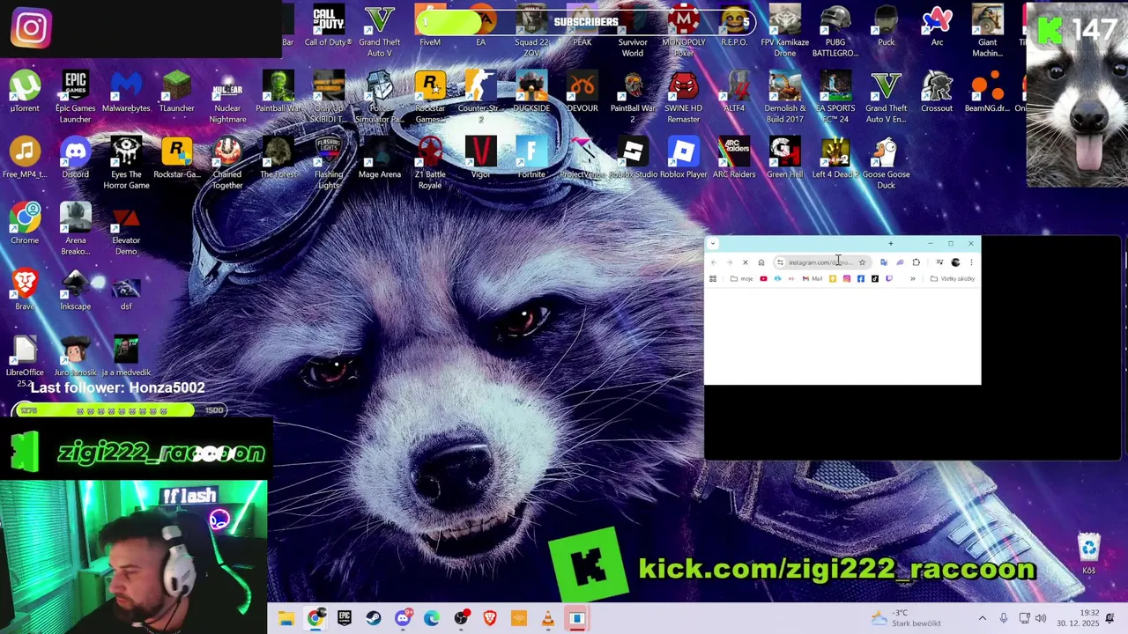Open the Facebook bookmark
This screenshot has width=1128, height=634.
pyautogui.click(x=861, y=279)
